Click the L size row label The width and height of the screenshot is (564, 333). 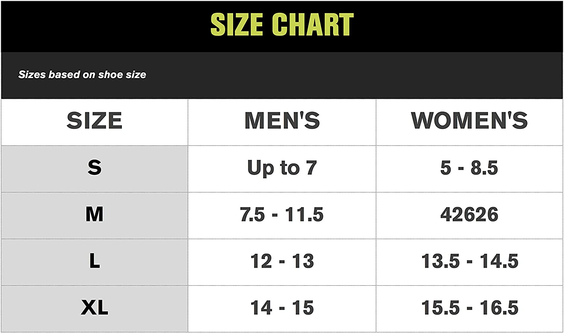point(94,261)
